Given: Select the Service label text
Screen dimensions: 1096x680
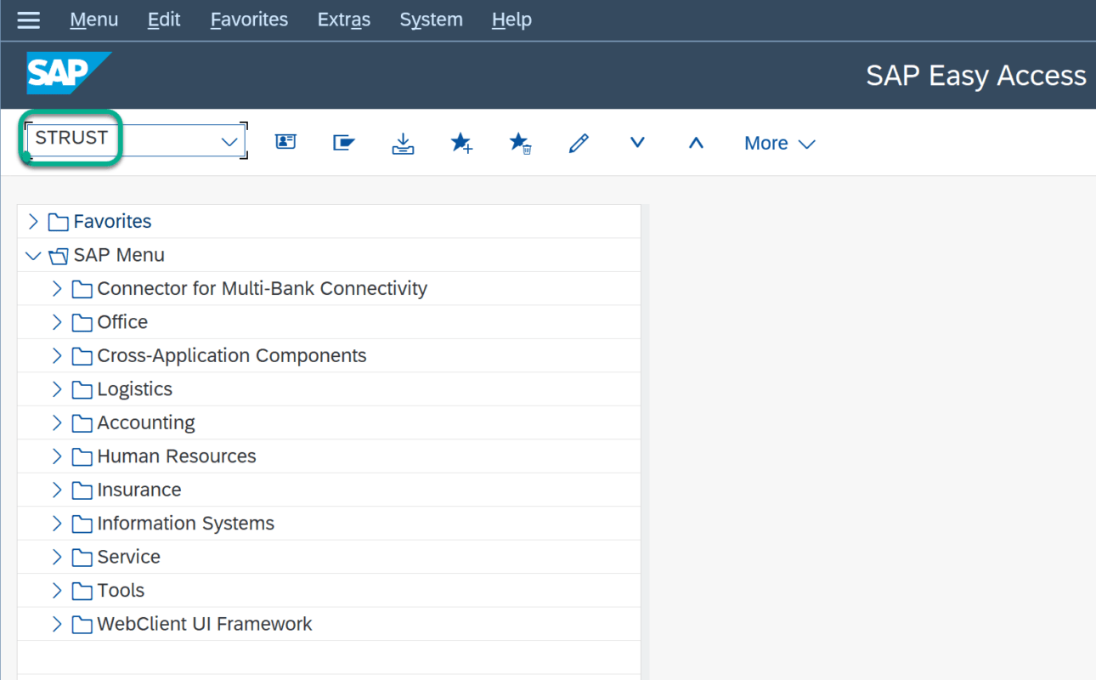Looking at the screenshot, I should point(128,557).
